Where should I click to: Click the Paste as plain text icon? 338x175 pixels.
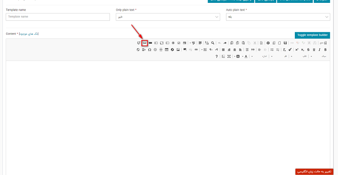[x=237, y=43]
